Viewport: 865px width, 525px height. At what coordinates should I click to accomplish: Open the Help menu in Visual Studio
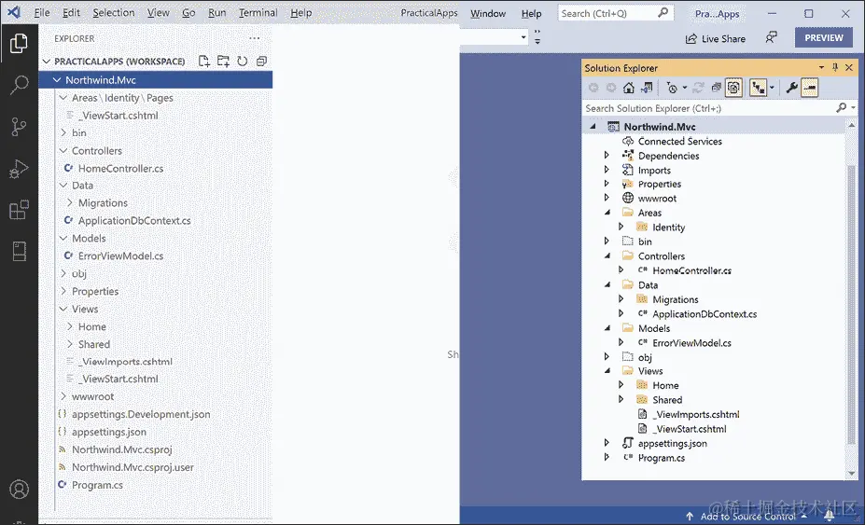[531, 14]
